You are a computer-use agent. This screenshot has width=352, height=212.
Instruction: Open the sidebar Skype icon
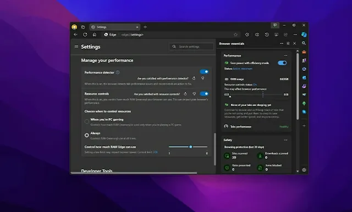304,112
